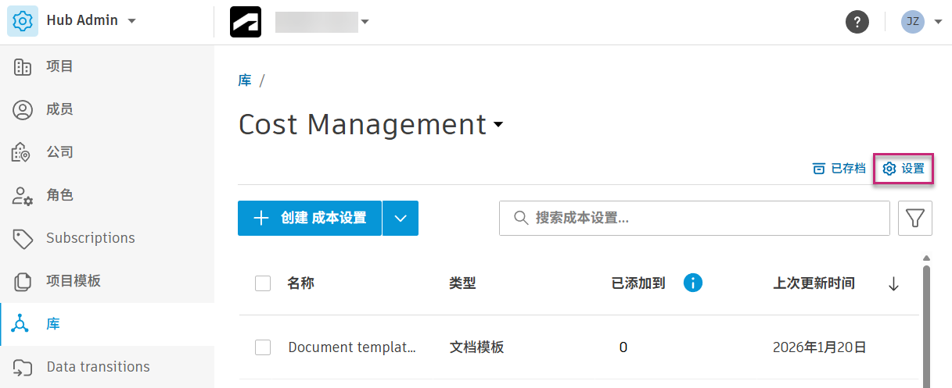Click the 上次更新时间 column header
The width and height of the screenshot is (952, 388).
[814, 283]
